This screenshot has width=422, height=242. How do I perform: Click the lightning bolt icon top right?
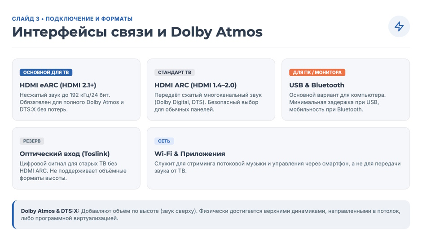click(399, 26)
